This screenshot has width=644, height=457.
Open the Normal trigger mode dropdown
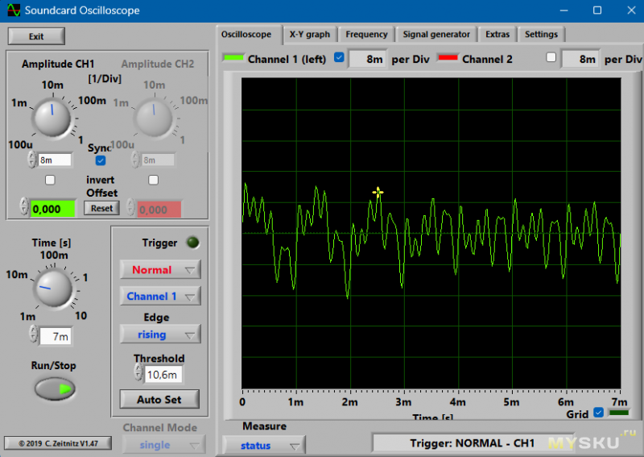(160, 270)
